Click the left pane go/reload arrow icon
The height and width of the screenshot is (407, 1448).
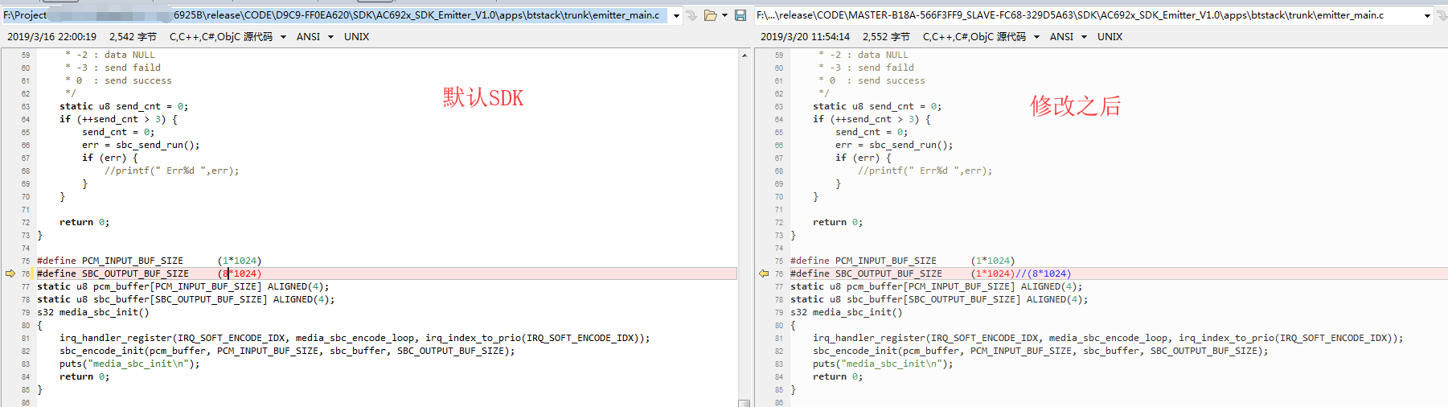692,15
